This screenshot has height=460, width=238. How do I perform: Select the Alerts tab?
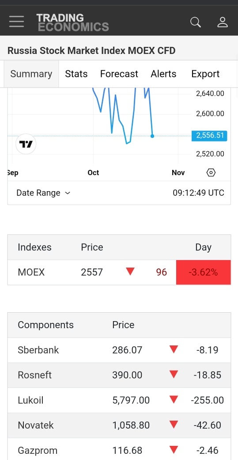point(163,74)
